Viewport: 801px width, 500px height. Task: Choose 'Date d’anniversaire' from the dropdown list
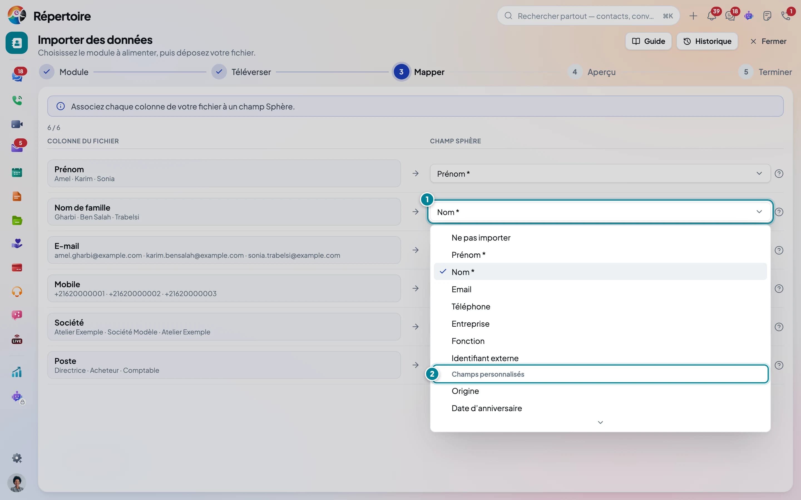pyautogui.click(x=600, y=408)
